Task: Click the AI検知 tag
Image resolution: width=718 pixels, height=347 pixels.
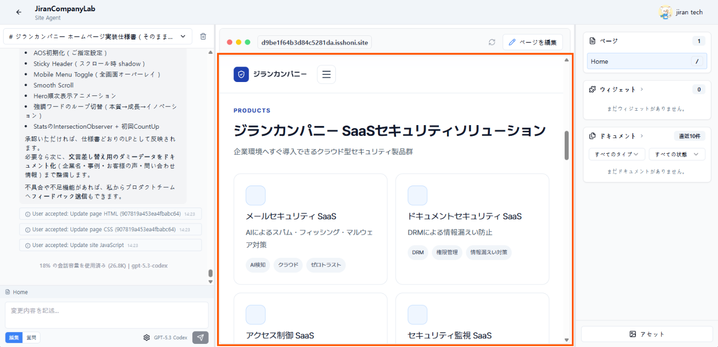Action: tap(257, 265)
